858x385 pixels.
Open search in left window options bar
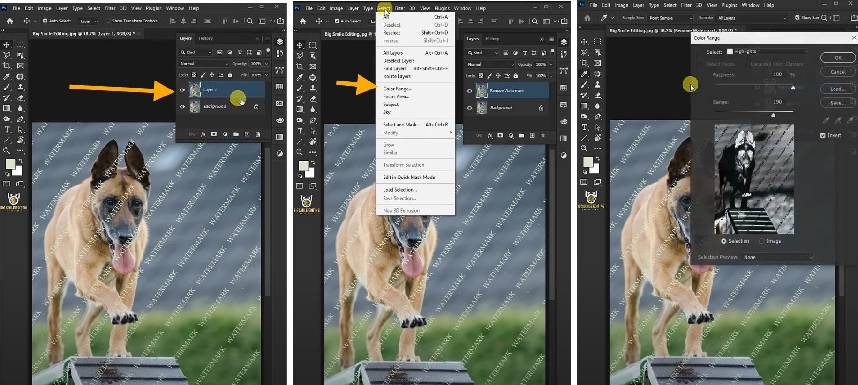250,21
